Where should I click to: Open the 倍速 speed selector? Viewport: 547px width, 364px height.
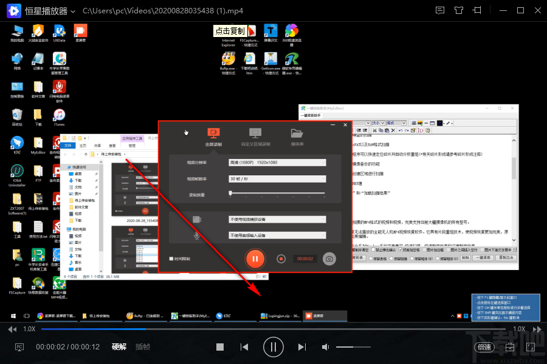point(484,347)
